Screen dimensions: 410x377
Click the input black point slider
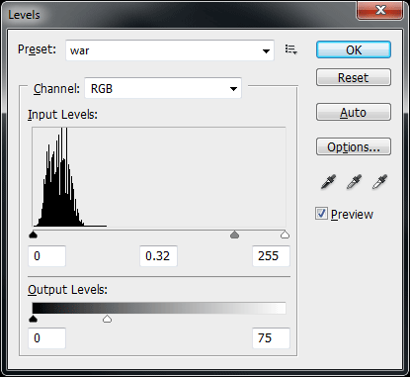click(34, 235)
